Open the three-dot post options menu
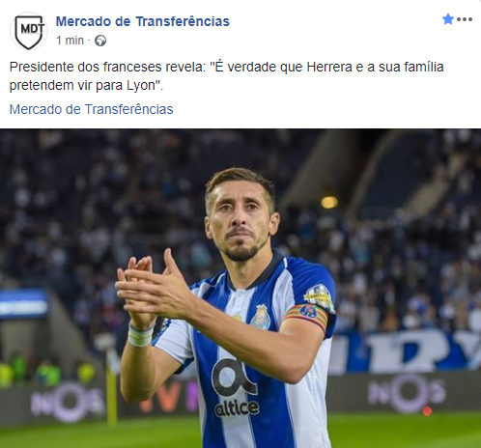The image size is (481, 448). click(465, 19)
